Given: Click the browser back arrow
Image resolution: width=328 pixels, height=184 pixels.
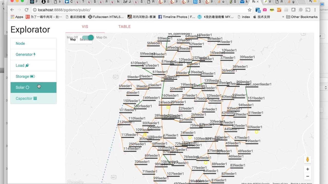Looking at the screenshot, I should coord(12,10).
